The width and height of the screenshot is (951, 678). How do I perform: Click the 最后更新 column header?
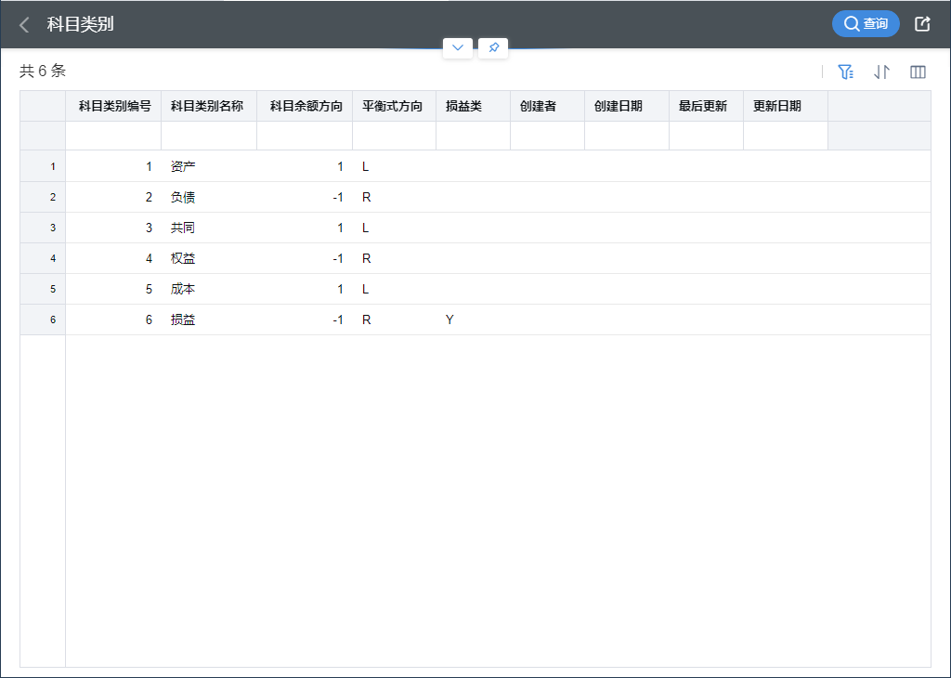click(706, 106)
